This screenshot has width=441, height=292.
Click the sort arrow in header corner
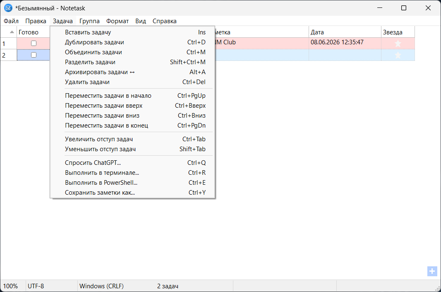pos(12,32)
